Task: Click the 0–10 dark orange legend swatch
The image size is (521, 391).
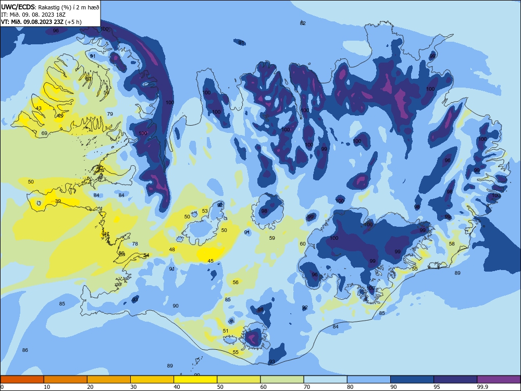Action: (22, 380)
